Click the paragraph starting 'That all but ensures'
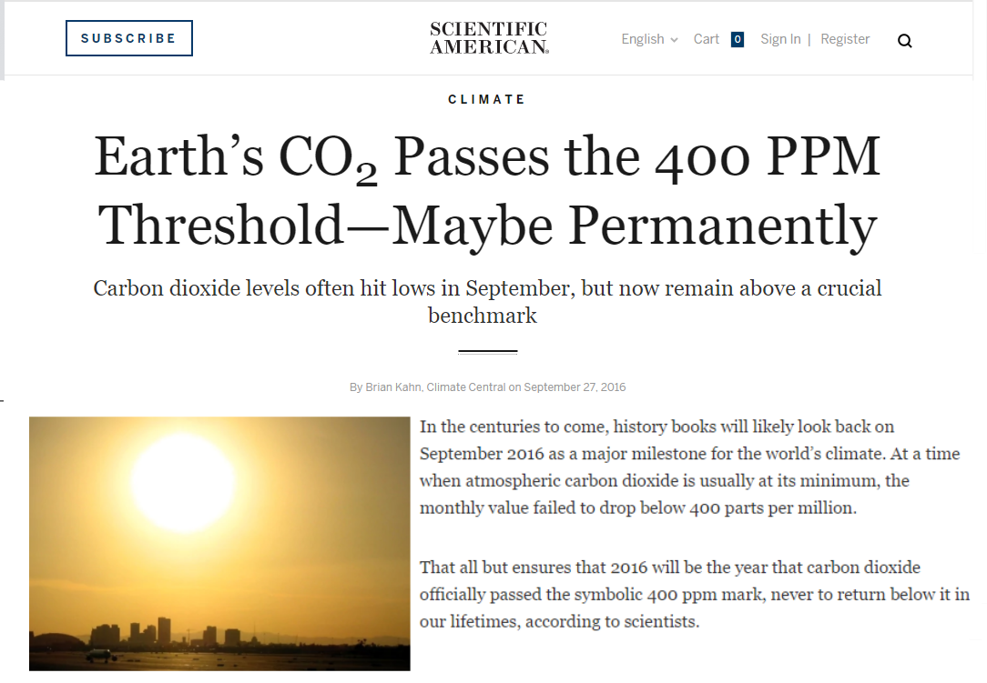The width and height of the screenshot is (987, 683). click(695, 594)
